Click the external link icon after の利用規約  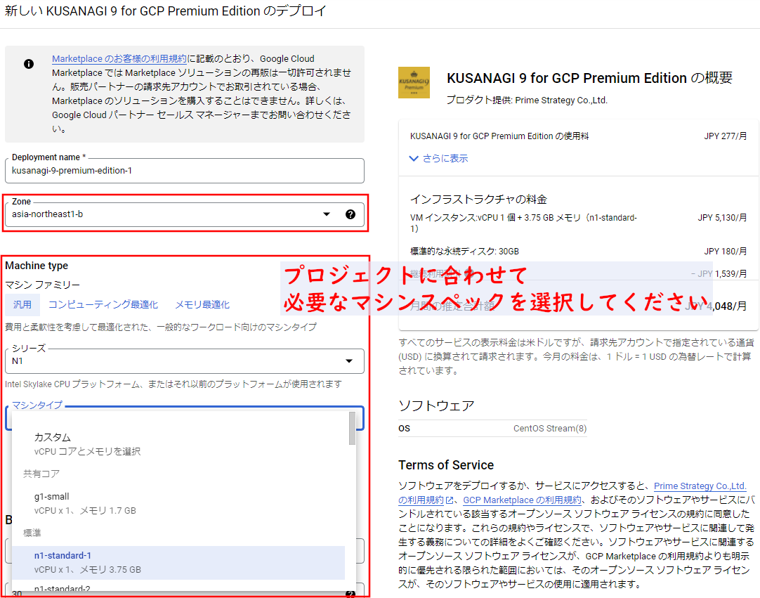[x=450, y=500]
